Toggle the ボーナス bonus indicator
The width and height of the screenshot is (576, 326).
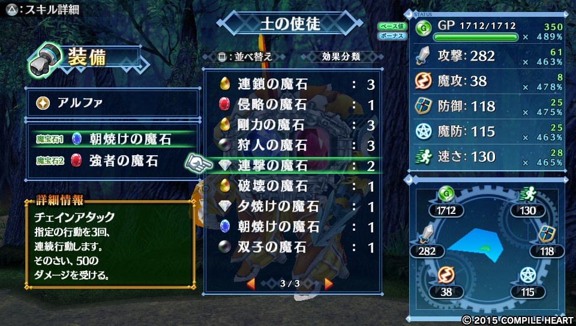(392, 36)
